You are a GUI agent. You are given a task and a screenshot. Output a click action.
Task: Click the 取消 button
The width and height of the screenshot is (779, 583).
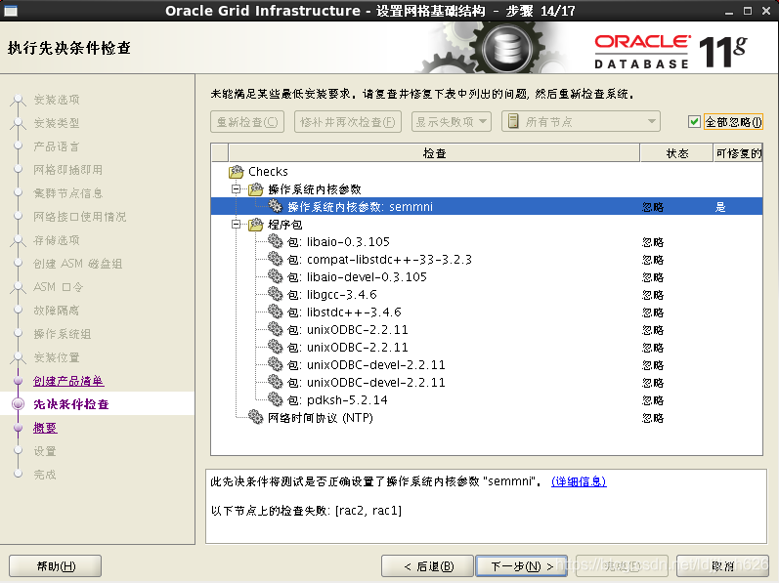pyautogui.click(x=722, y=566)
